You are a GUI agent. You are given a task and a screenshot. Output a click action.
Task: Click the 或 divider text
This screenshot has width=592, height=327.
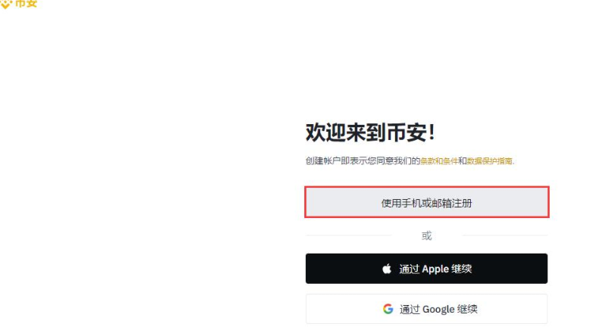click(427, 236)
